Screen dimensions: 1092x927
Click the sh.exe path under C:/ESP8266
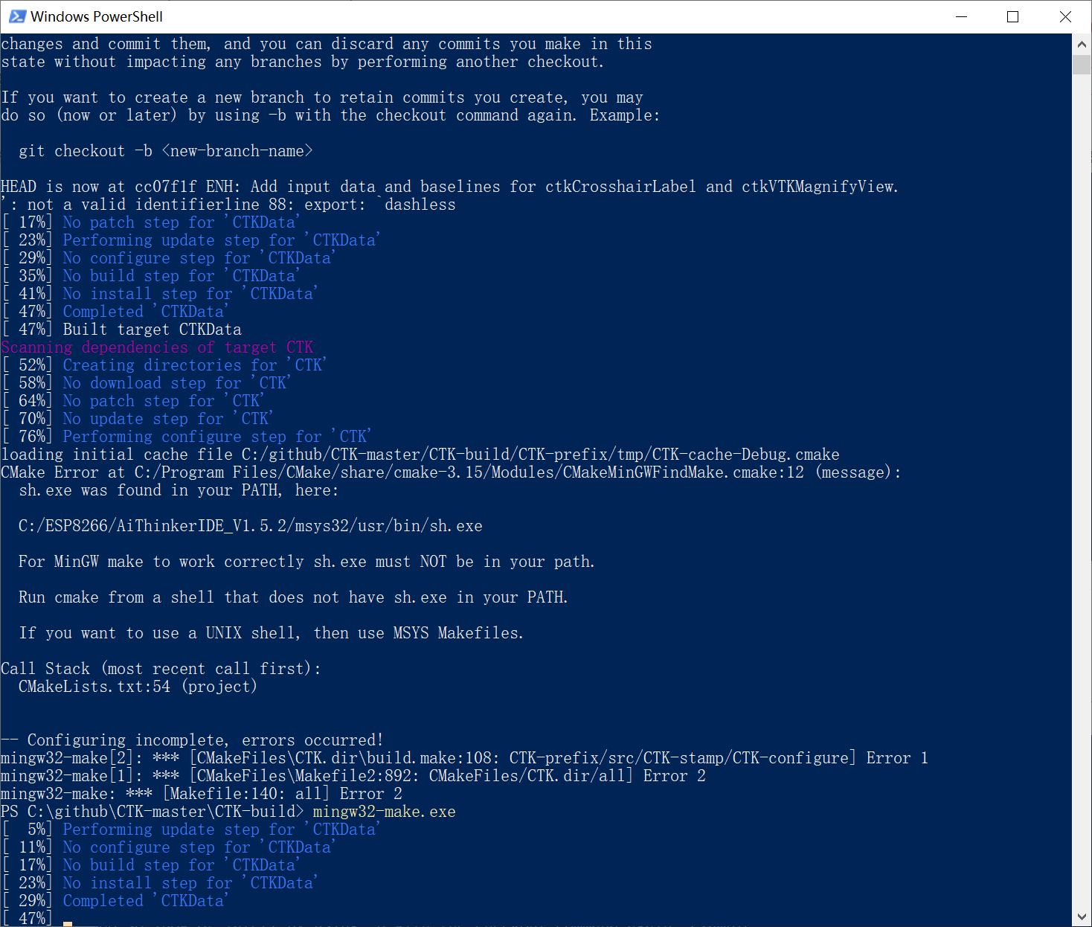coord(251,526)
